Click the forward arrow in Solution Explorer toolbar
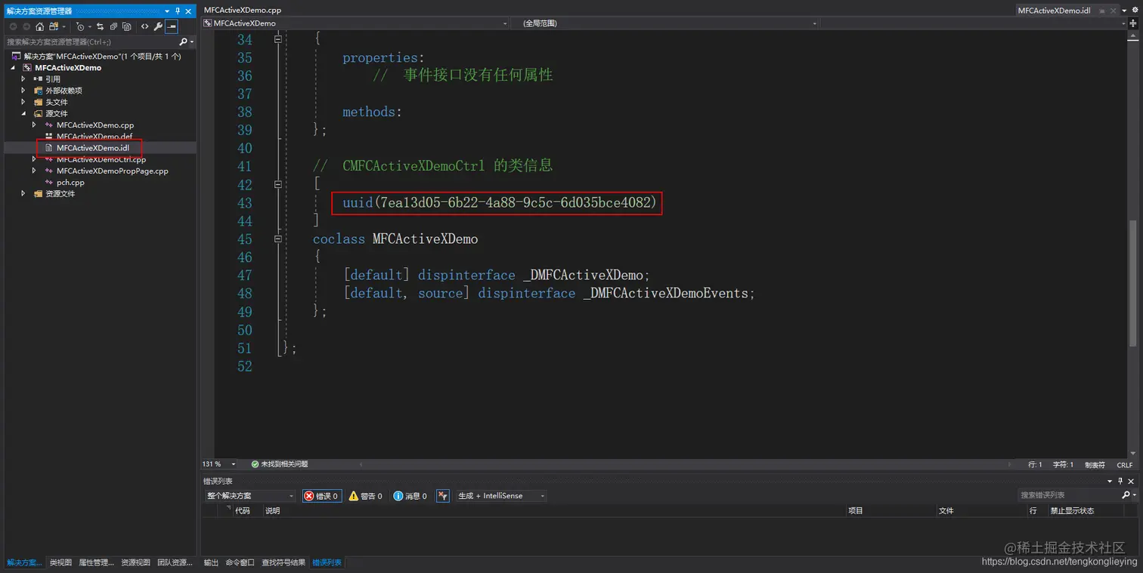Screen dimensions: 1143x573 (26, 26)
